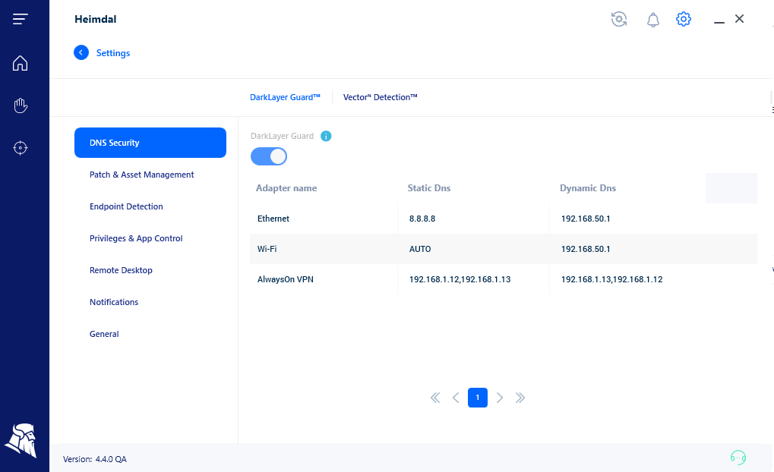Click the scan refresh gear icon
Image resolution: width=774 pixels, height=472 pixels.
click(x=619, y=19)
